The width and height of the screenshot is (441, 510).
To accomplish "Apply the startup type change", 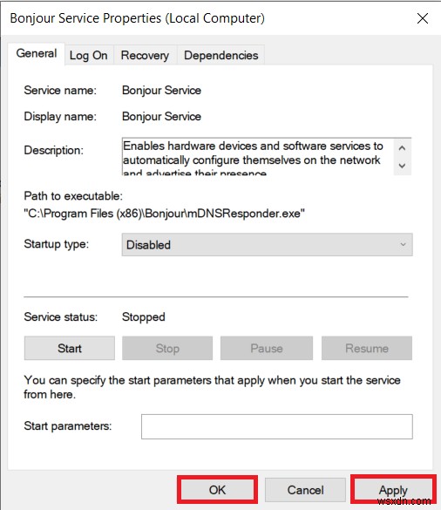I will (x=393, y=490).
